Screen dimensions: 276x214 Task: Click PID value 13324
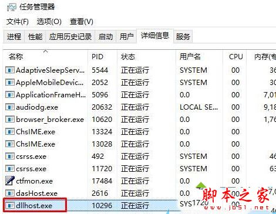(102, 132)
